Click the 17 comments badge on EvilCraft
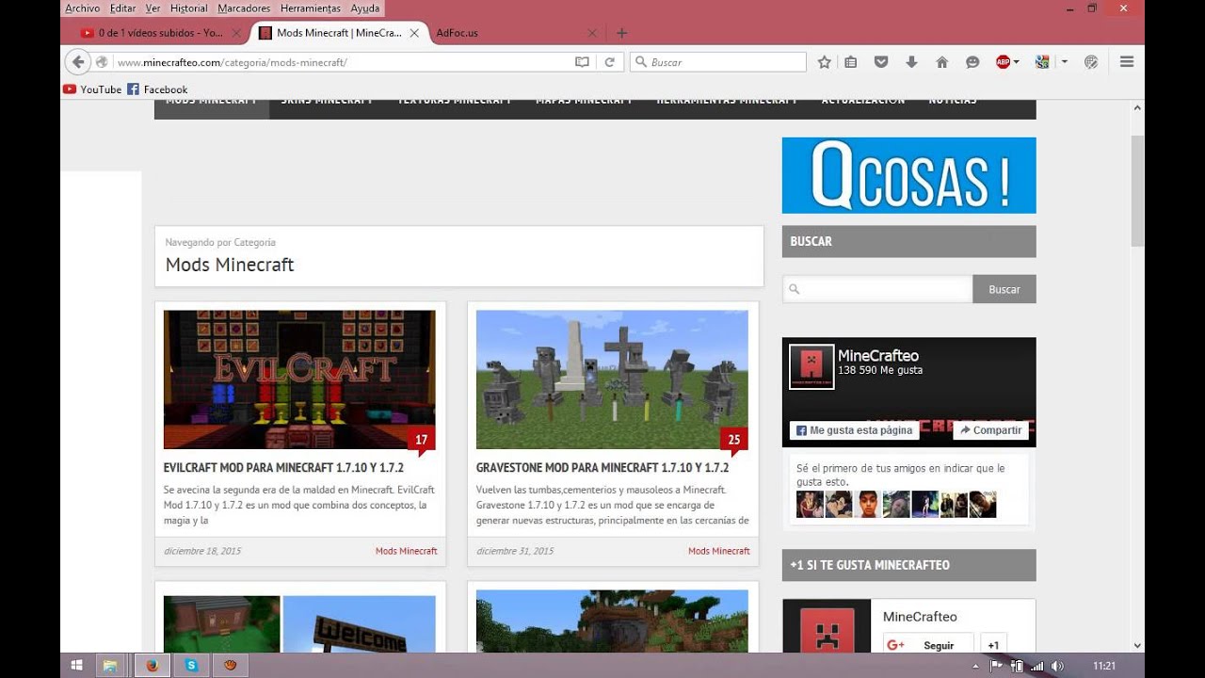 [x=422, y=440]
